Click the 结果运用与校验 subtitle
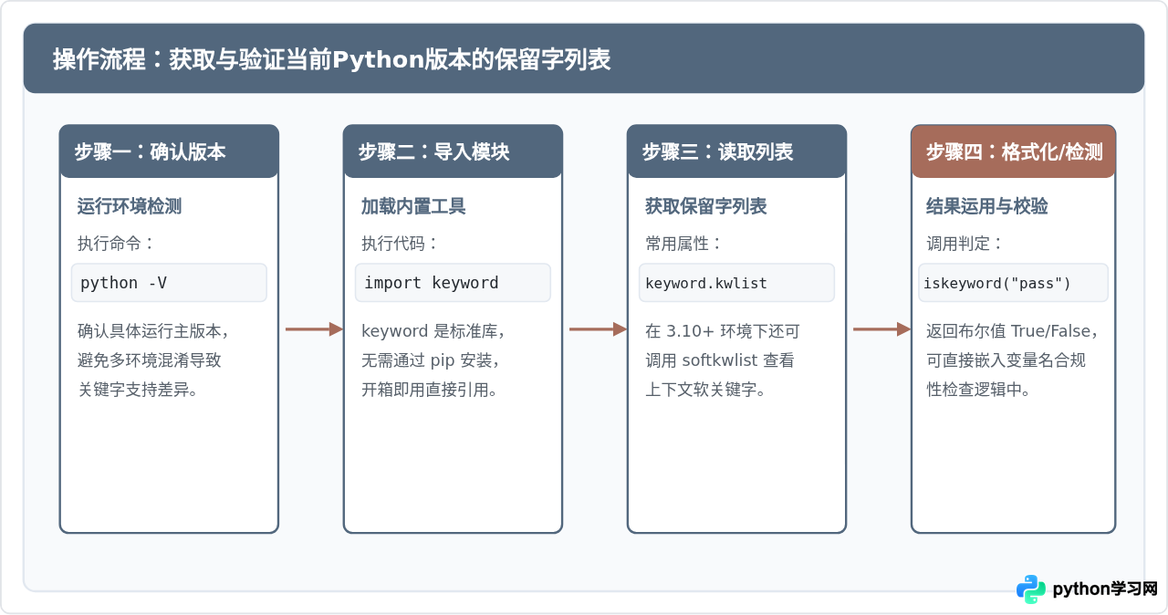Image resolution: width=1168 pixels, height=615 pixels. [x=987, y=206]
